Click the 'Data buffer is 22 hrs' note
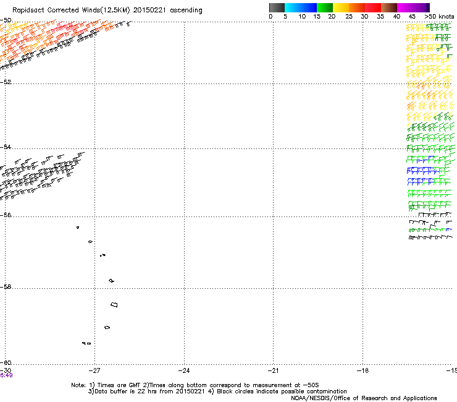Viewport: 457px width, 402px height. [x=217, y=391]
